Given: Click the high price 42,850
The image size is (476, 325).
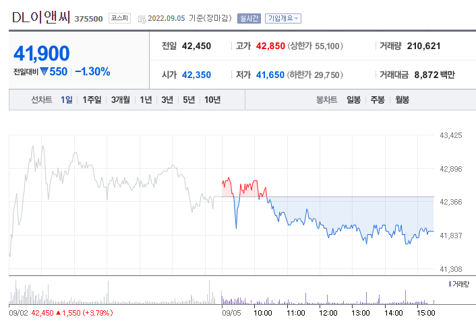Looking at the screenshot, I should click(270, 46).
